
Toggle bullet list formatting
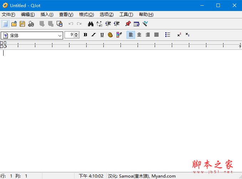click(168, 35)
